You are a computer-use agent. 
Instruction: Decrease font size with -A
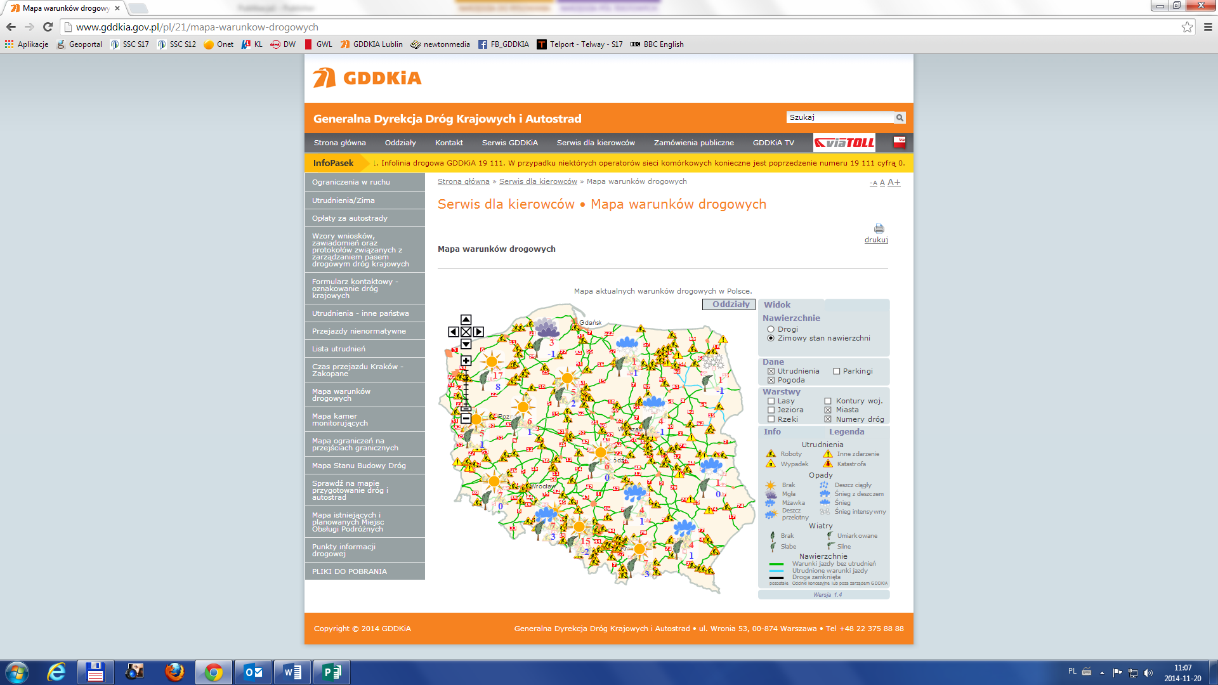tap(873, 183)
